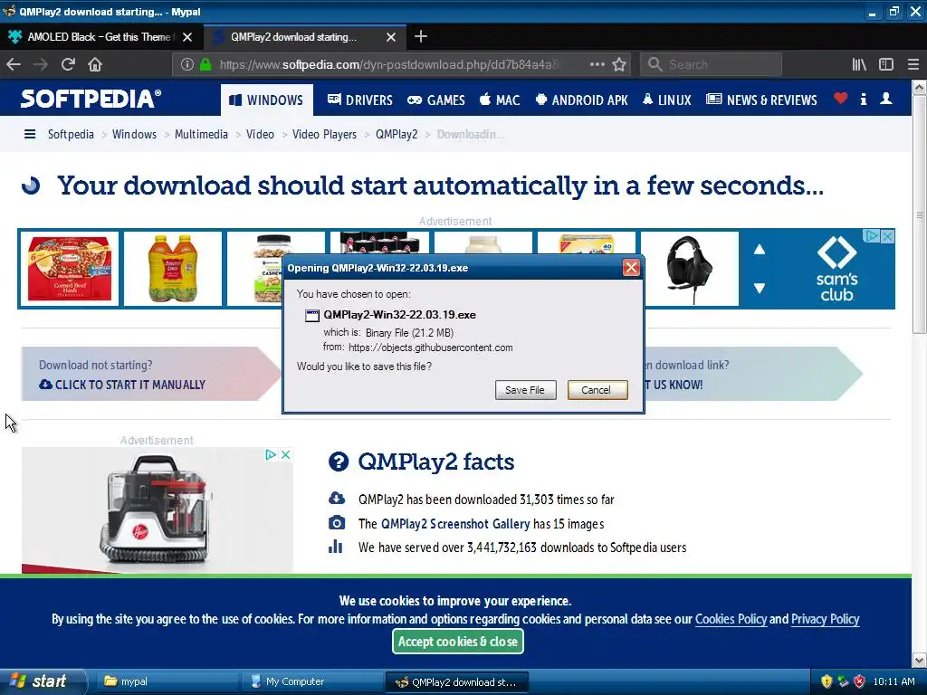Image resolution: width=927 pixels, height=695 pixels.
Task: Open the page actions three-dot menu
Action: point(597,64)
